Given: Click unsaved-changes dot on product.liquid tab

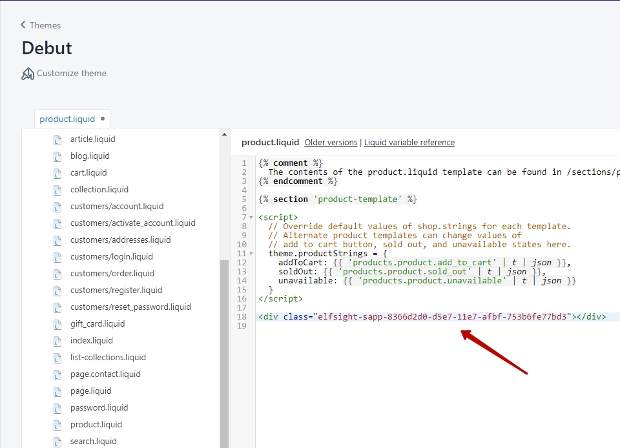Looking at the screenshot, I should click(x=103, y=119).
